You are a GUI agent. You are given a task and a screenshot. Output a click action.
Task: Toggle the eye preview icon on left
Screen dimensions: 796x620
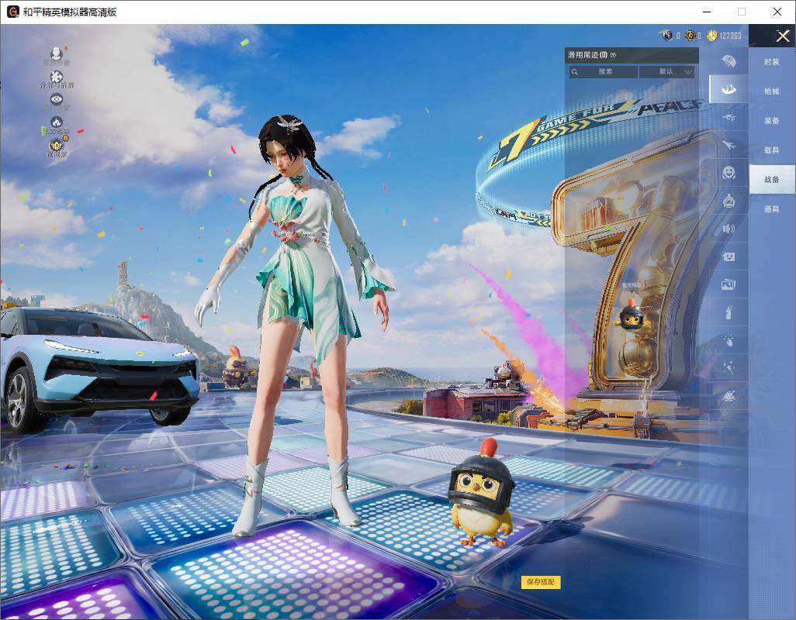point(57,99)
